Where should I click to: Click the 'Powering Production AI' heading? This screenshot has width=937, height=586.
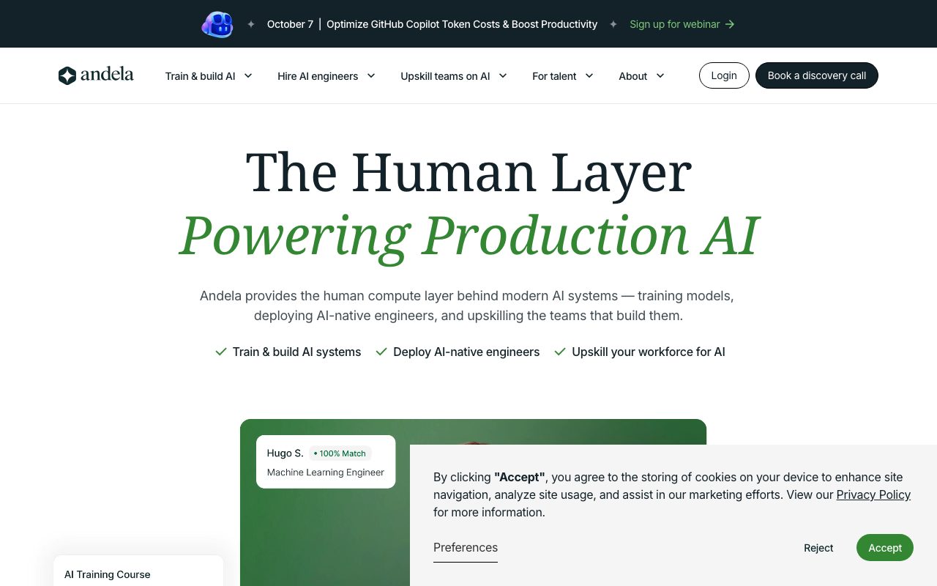click(468, 236)
